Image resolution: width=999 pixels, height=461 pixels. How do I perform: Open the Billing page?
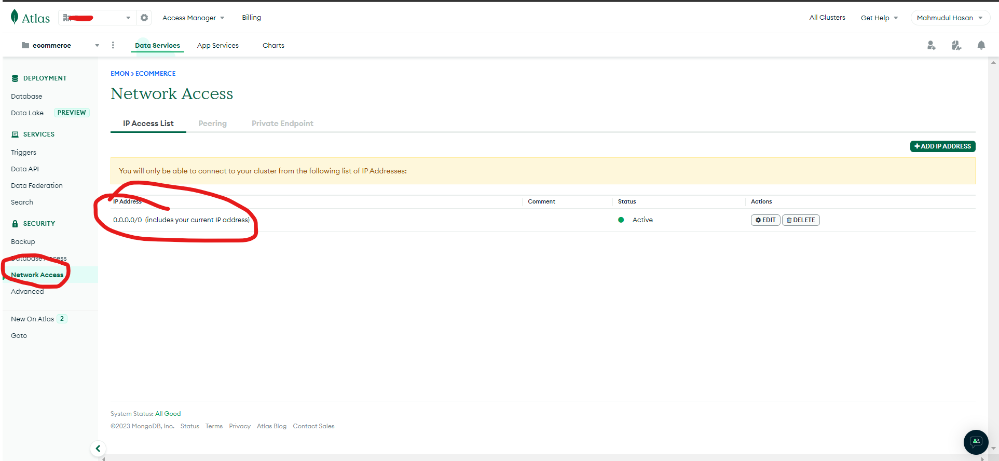click(x=251, y=17)
